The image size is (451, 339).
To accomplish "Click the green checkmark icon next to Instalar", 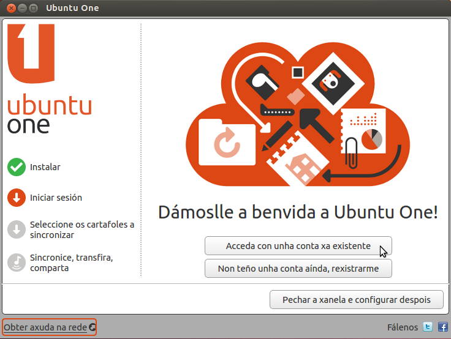I will coord(17,167).
